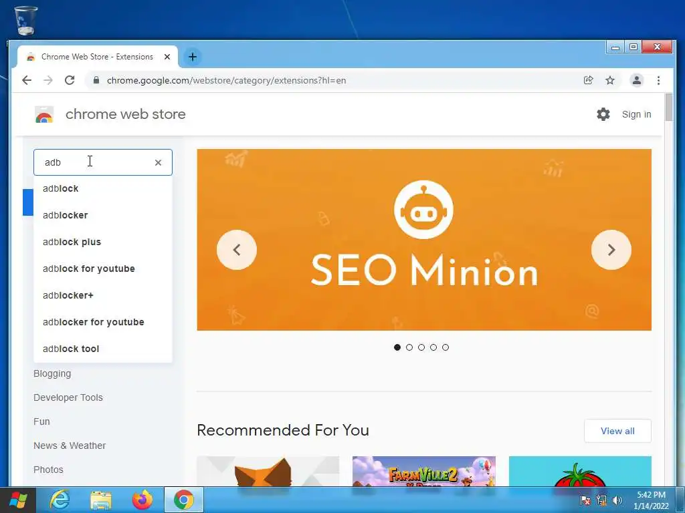Viewport: 685px width, 513px height.
Task: Reload the Chrome Web Store page
Action: pos(70,80)
